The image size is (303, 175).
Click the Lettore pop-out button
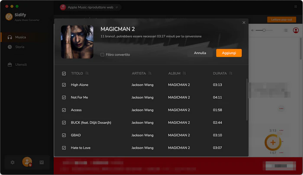(x=281, y=19)
